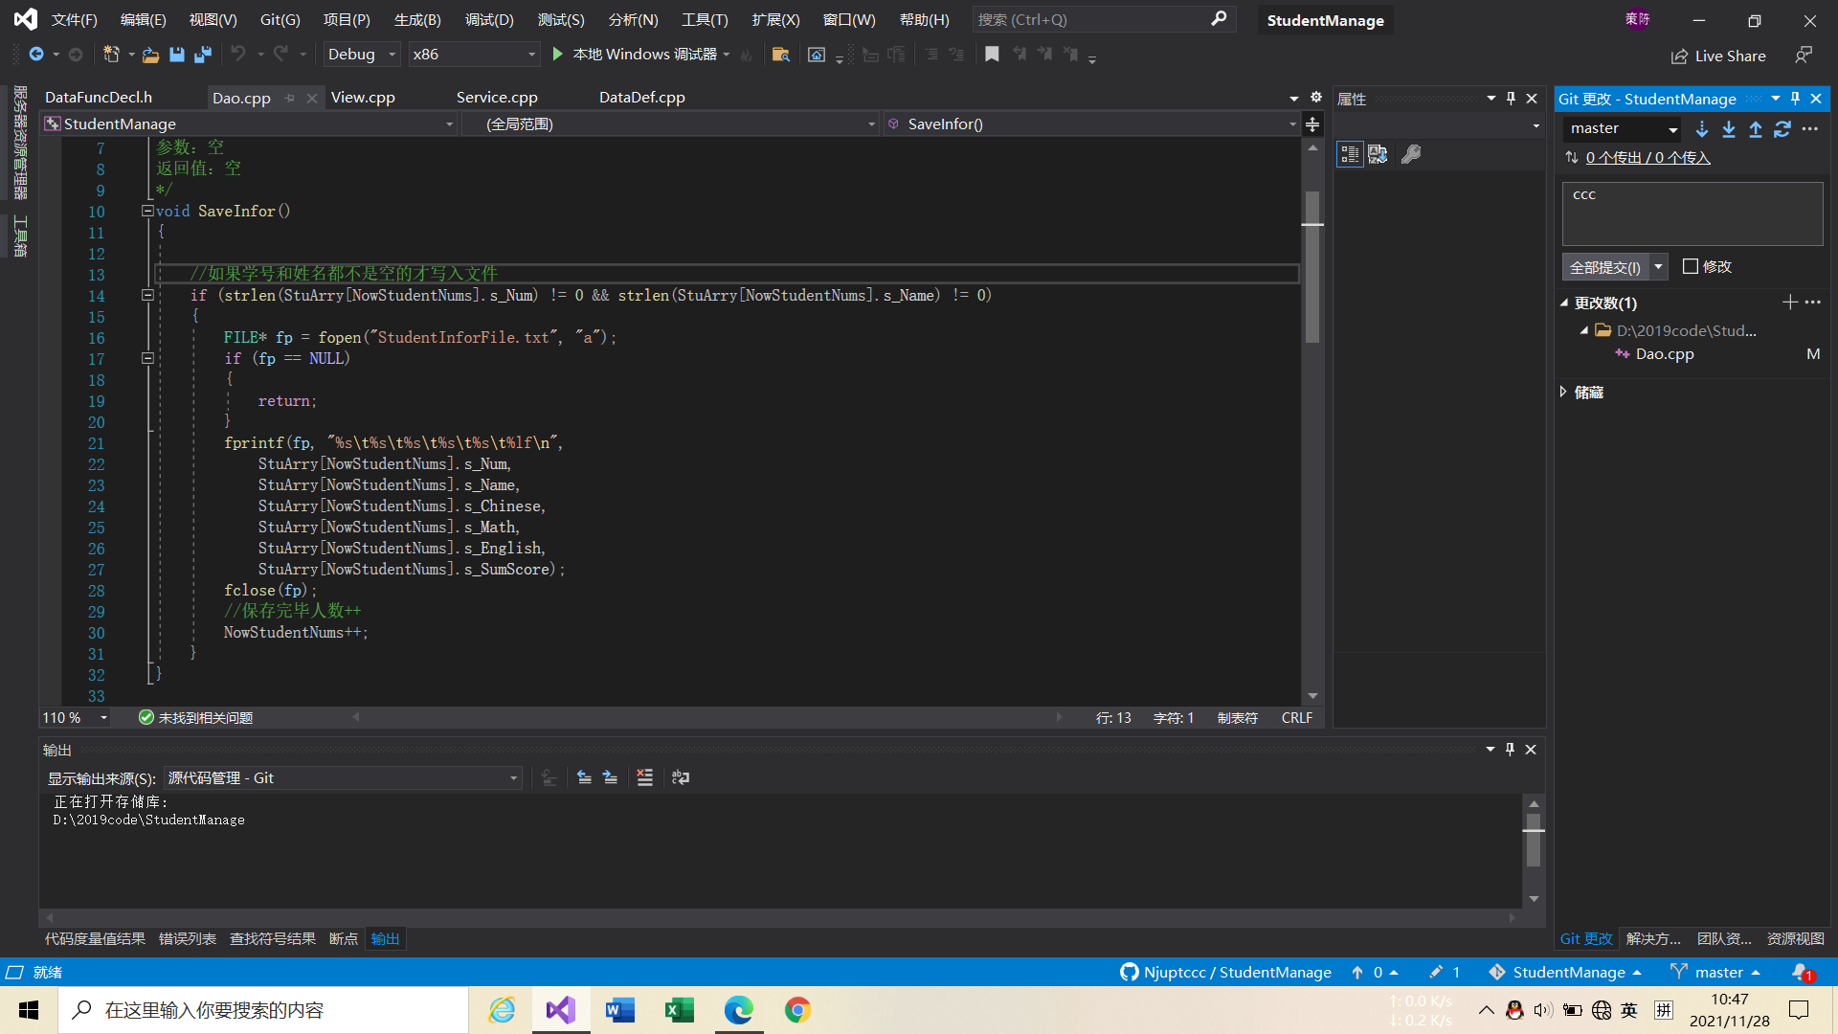Click the code editor vertical scrollbar thumb
The width and height of the screenshot is (1838, 1034).
[1312, 268]
